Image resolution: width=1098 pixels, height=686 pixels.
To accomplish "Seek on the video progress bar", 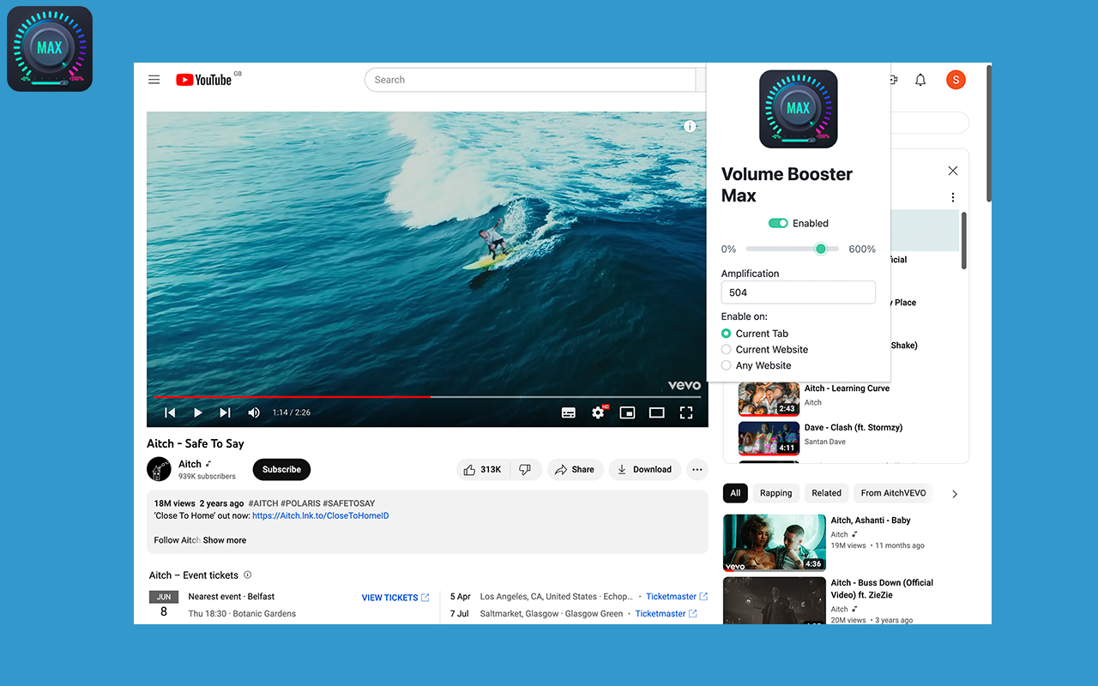I will tap(427, 397).
